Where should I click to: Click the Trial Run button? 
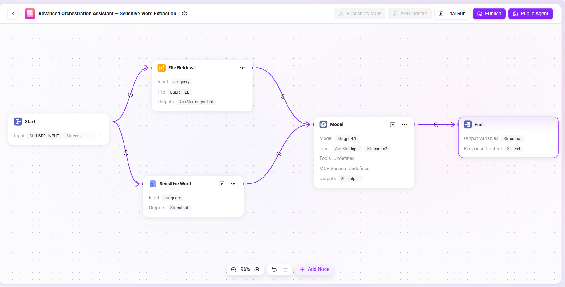pyautogui.click(x=452, y=14)
